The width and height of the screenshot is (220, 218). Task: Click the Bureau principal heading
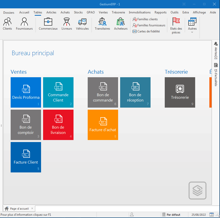[33, 53]
